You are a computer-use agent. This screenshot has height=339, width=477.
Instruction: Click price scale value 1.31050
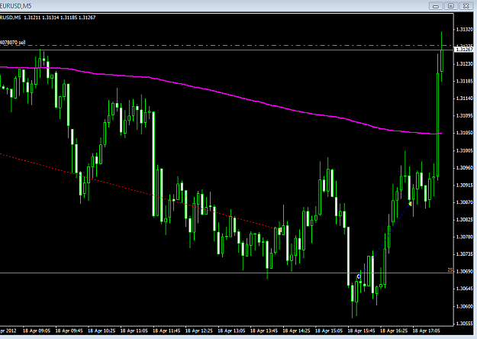click(x=465, y=133)
